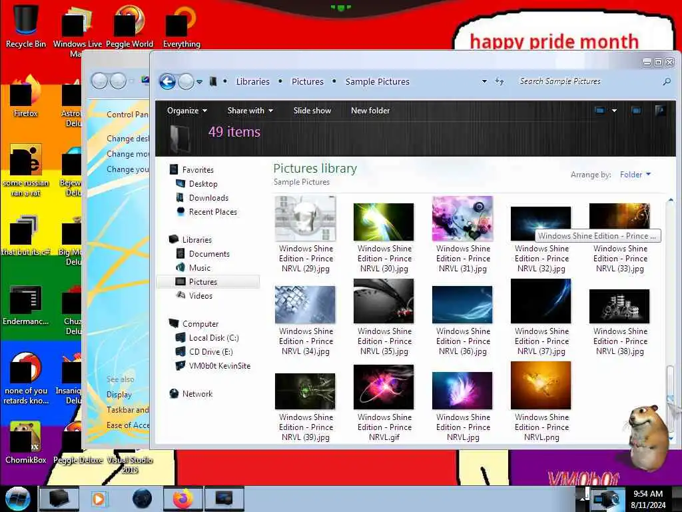
Task: Click the Sample Pictures breadcrumb segment
Action: coord(377,81)
